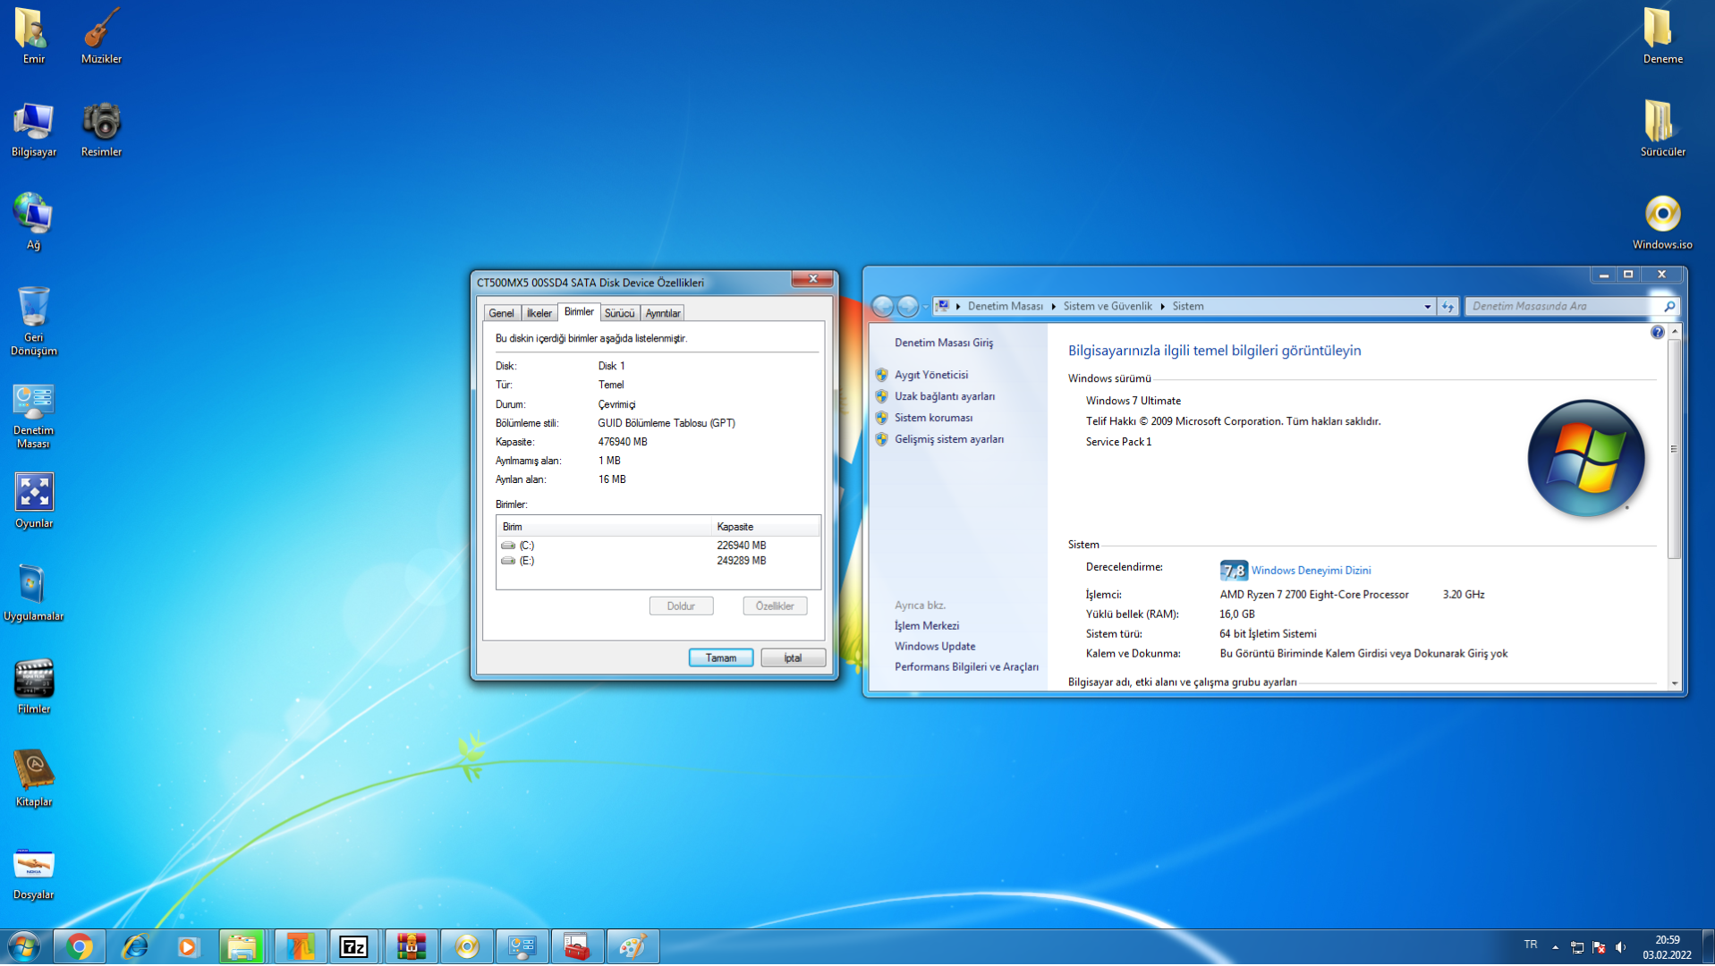This screenshot has height=966, width=1715.
Task: Click the Doldur button
Action: 681,606
